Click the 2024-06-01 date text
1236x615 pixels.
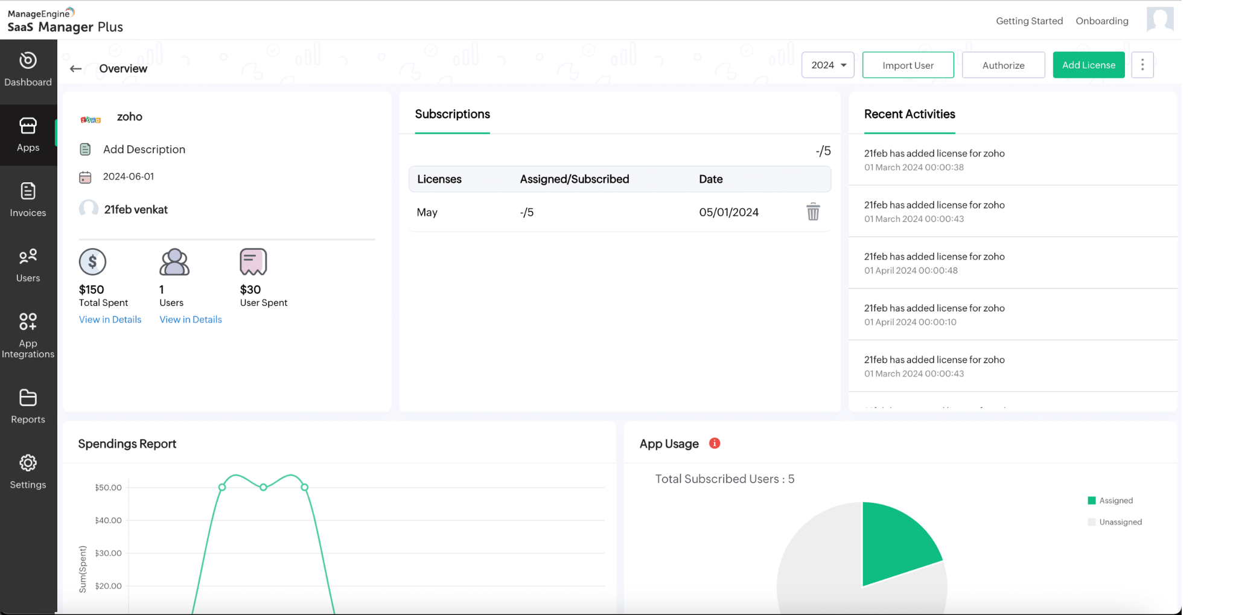(x=129, y=177)
